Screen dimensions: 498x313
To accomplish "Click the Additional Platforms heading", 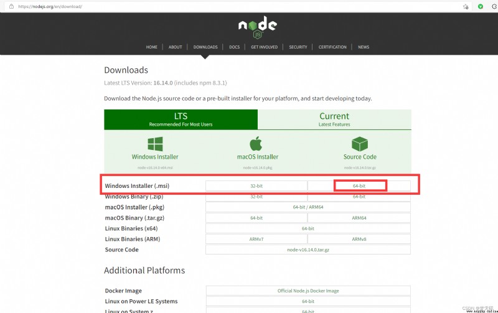I will click(x=144, y=270).
